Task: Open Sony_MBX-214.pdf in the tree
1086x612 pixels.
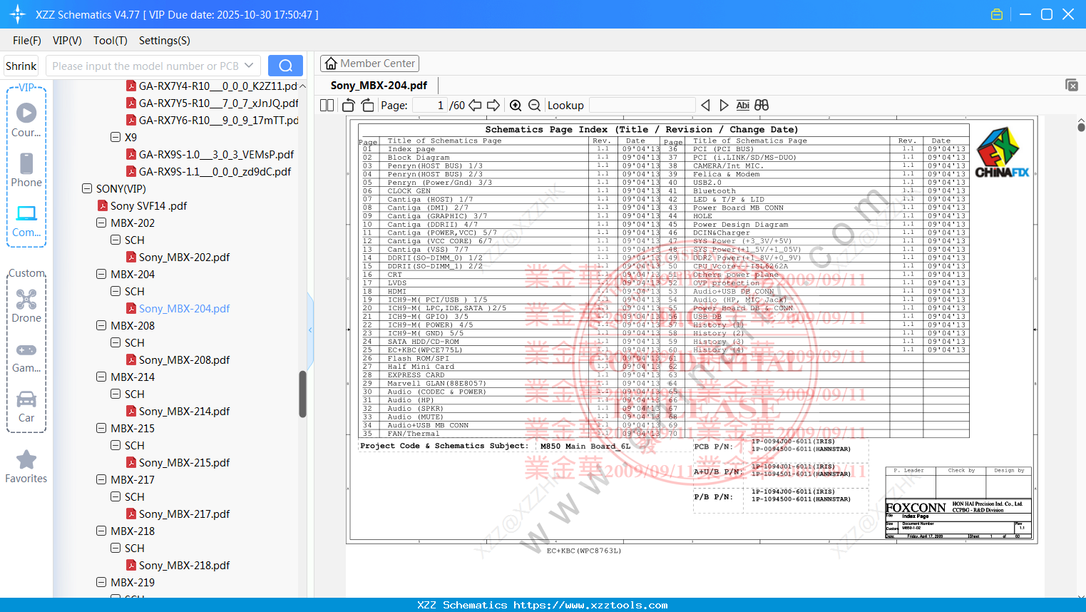Action: pyautogui.click(x=184, y=411)
